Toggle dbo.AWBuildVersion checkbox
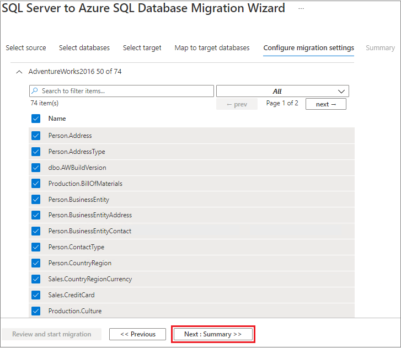Viewport: 401px width, 348px height. coord(36,168)
